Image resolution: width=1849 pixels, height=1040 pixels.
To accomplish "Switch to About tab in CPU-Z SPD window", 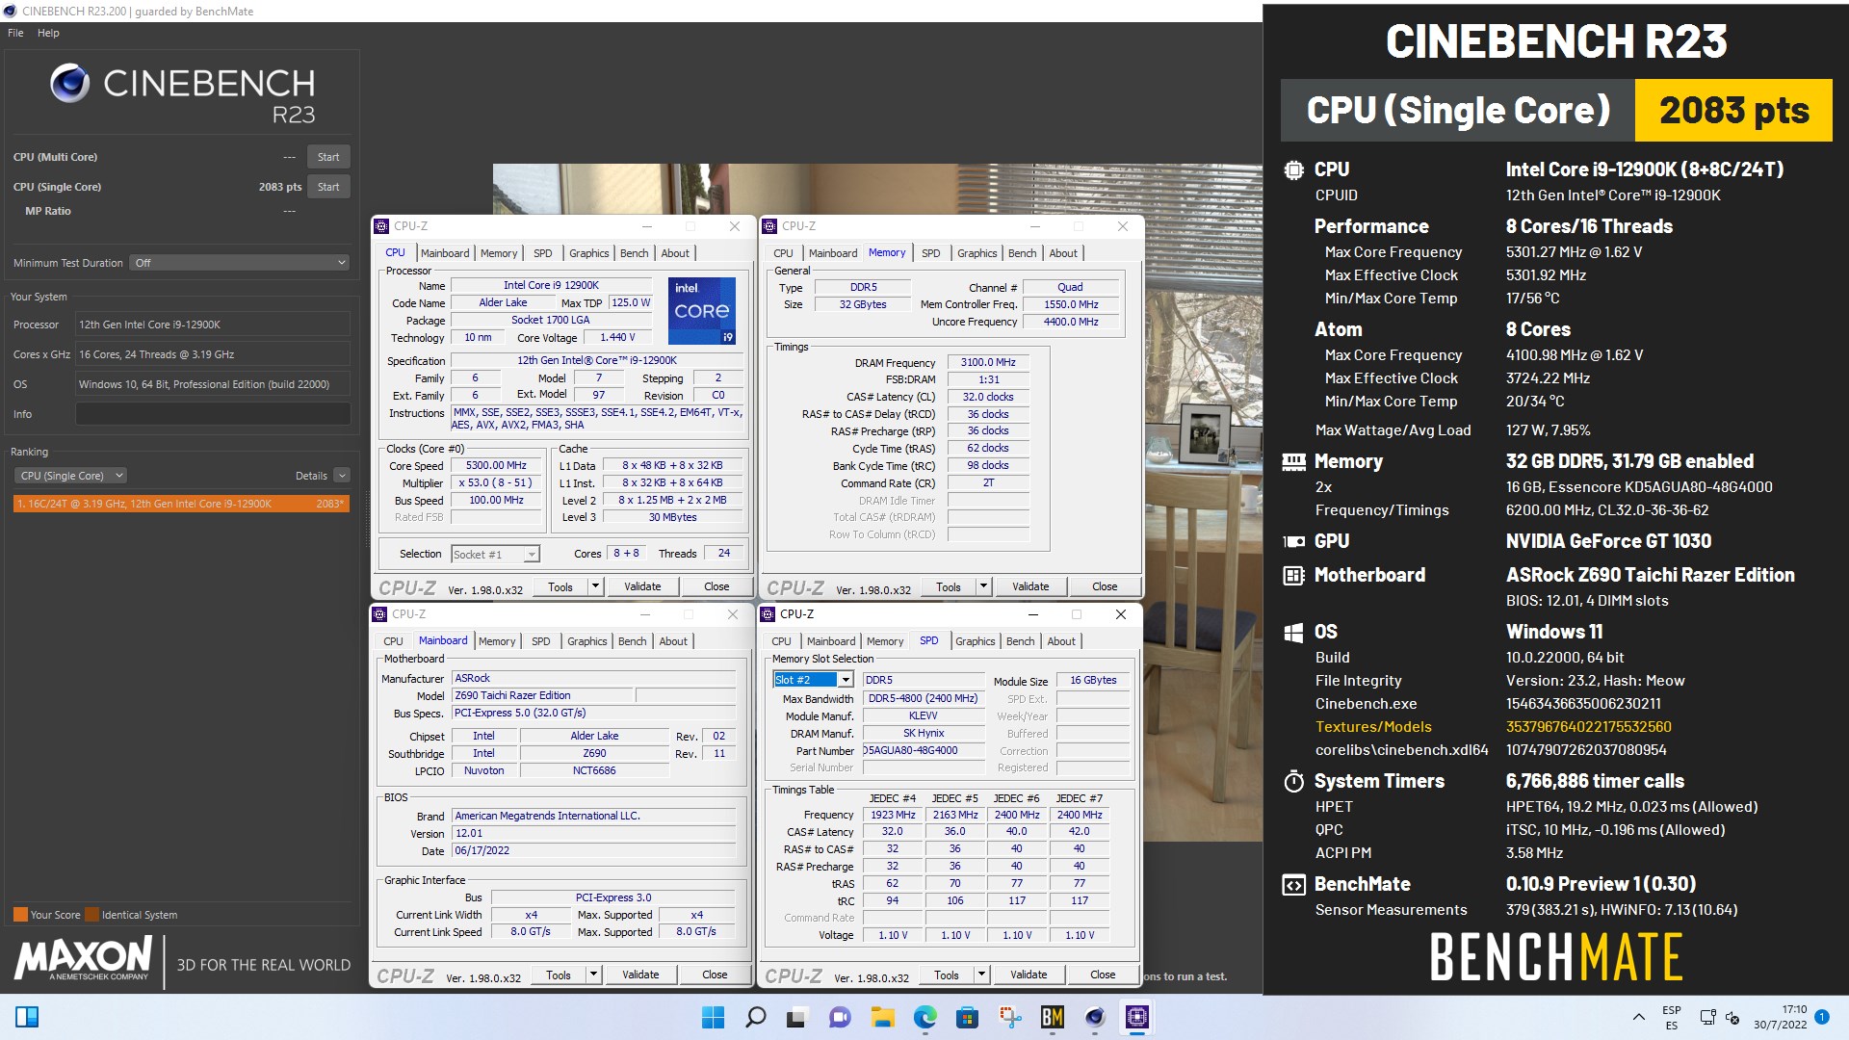I will pyautogui.click(x=1061, y=641).
